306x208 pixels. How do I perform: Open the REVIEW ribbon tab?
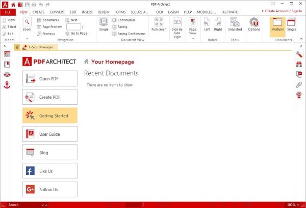click(x=104, y=12)
